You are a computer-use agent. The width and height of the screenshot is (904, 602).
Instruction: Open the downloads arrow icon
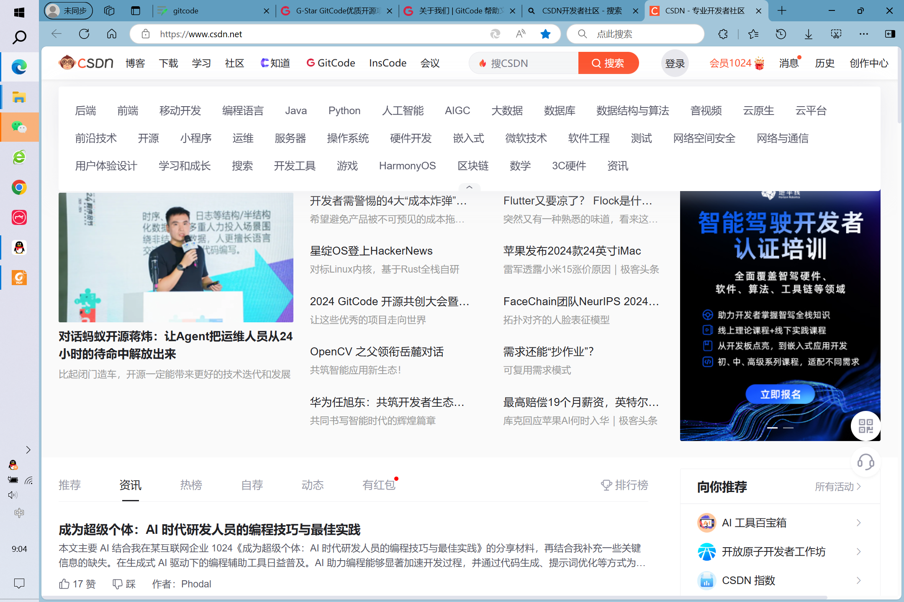tap(809, 34)
